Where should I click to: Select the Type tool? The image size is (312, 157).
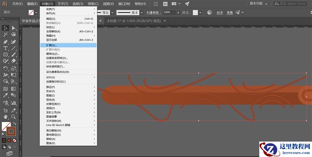pyautogui.click(x=5, y=48)
